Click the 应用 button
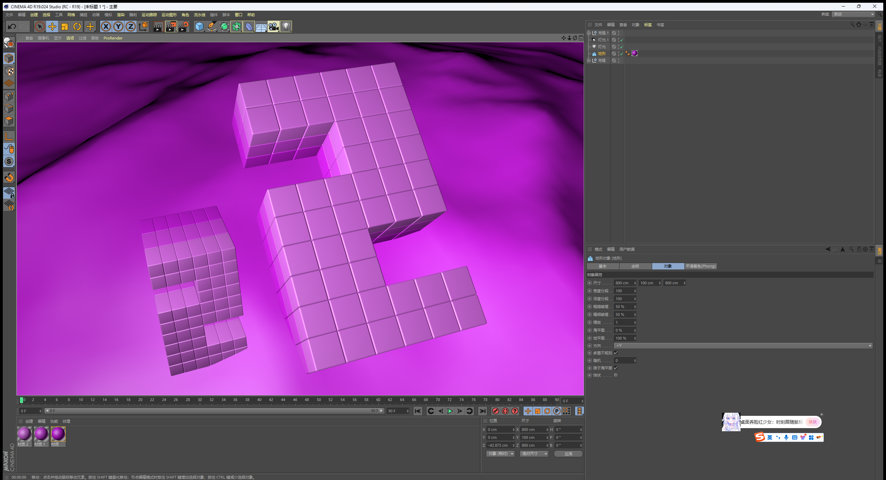Image resolution: width=886 pixels, height=480 pixels. pyautogui.click(x=568, y=454)
